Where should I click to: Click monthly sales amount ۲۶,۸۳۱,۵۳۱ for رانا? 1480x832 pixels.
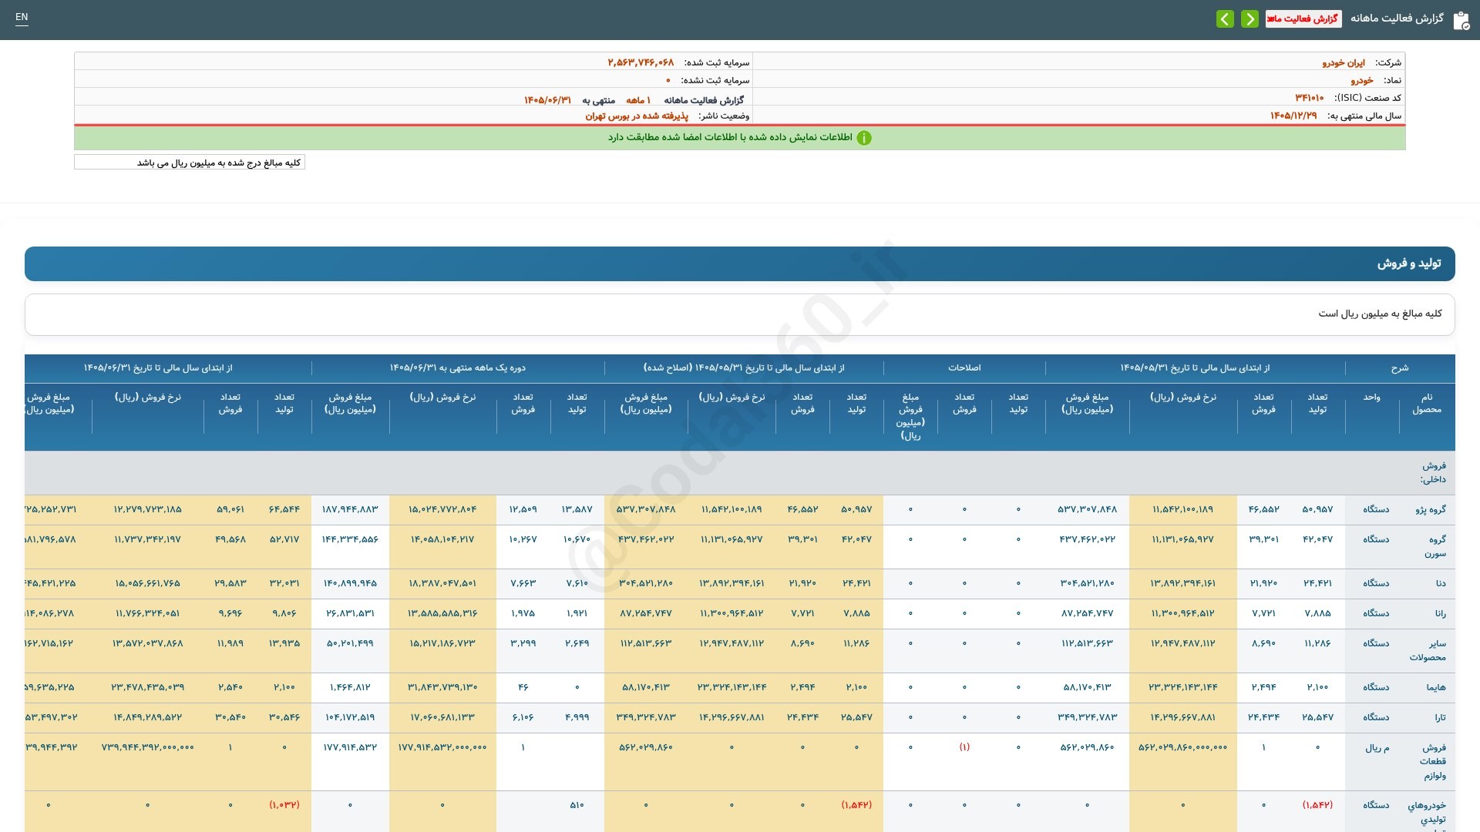point(350,613)
